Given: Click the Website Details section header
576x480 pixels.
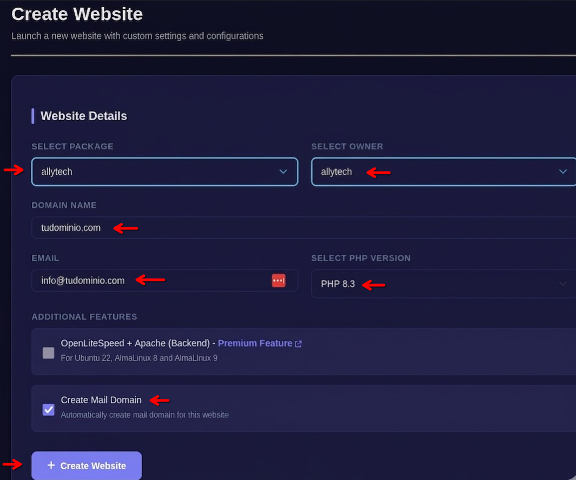Looking at the screenshot, I should [83, 116].
